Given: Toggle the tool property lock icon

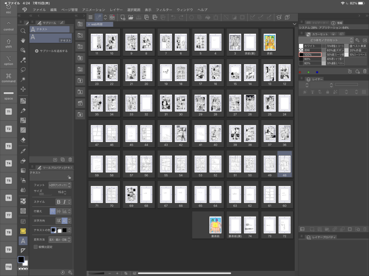Looking at the screenshot, I should click(69, 177).
